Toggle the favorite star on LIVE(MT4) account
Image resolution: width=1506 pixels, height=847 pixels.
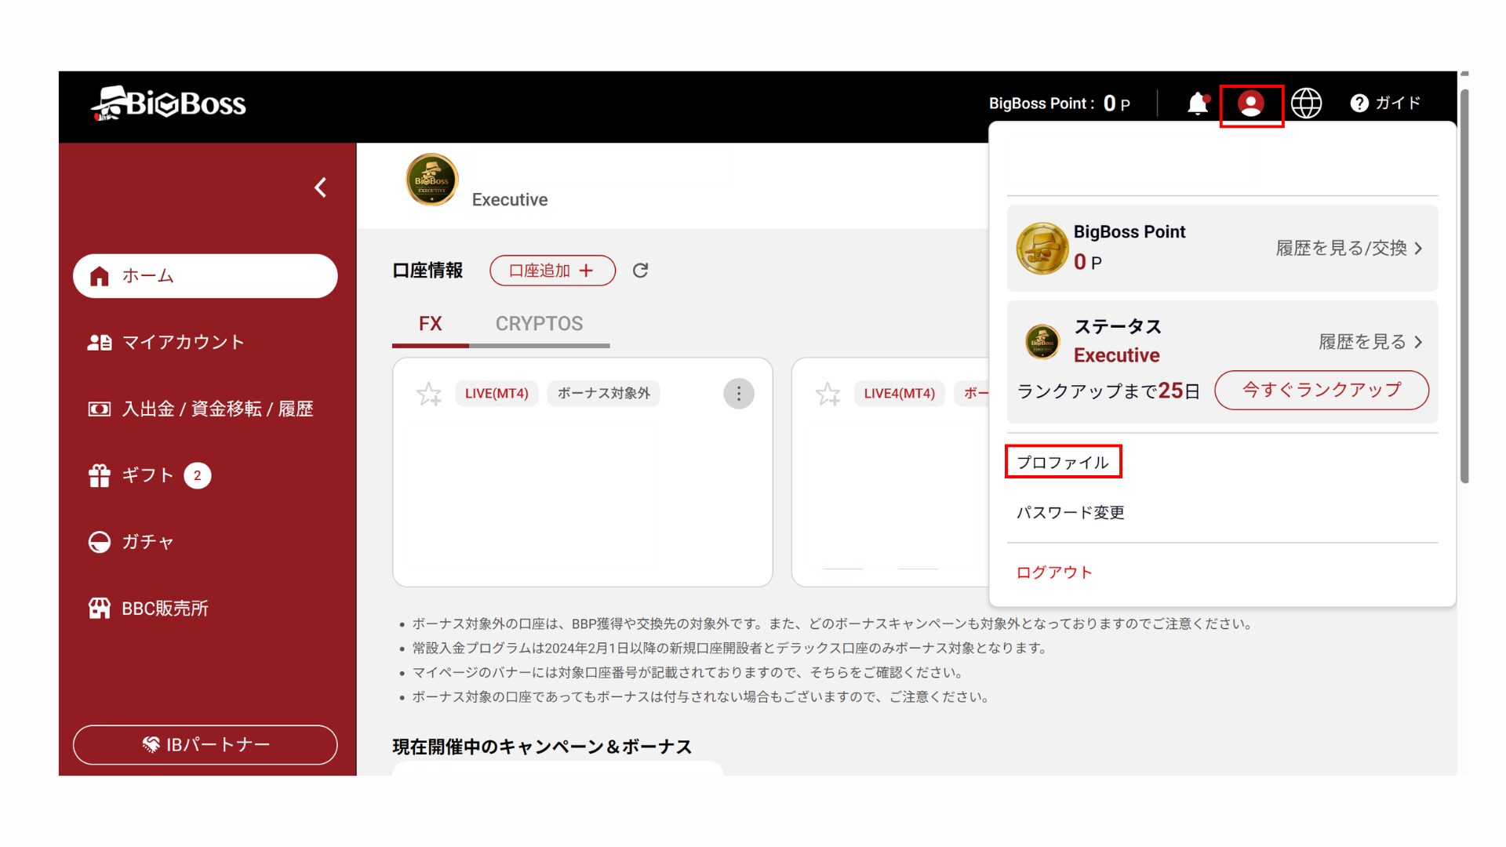(x=429, y=394)
